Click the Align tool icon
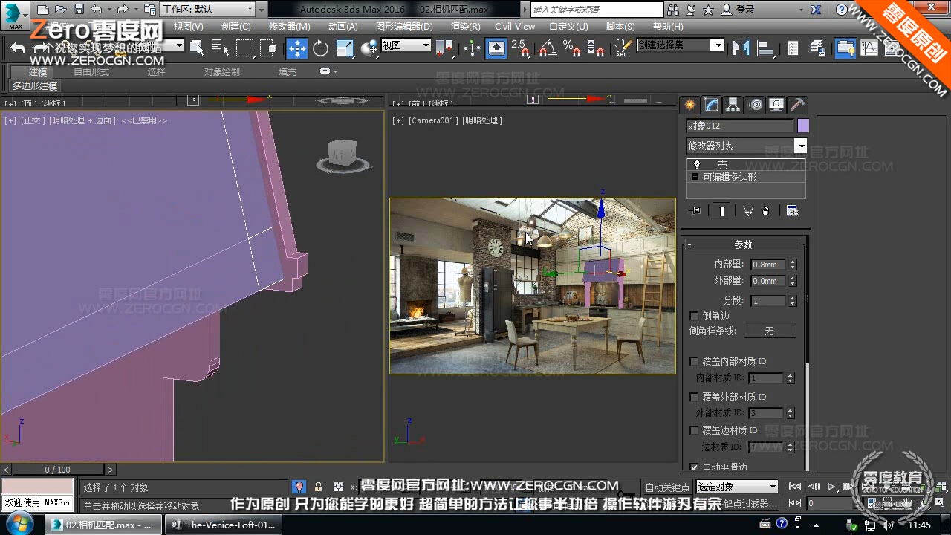 click(x=765, y=48)
